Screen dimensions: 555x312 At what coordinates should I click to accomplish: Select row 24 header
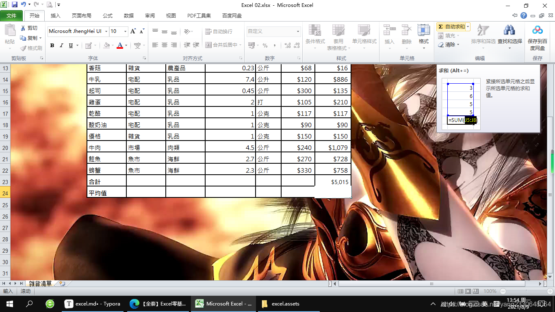click(x=5, y=193)
